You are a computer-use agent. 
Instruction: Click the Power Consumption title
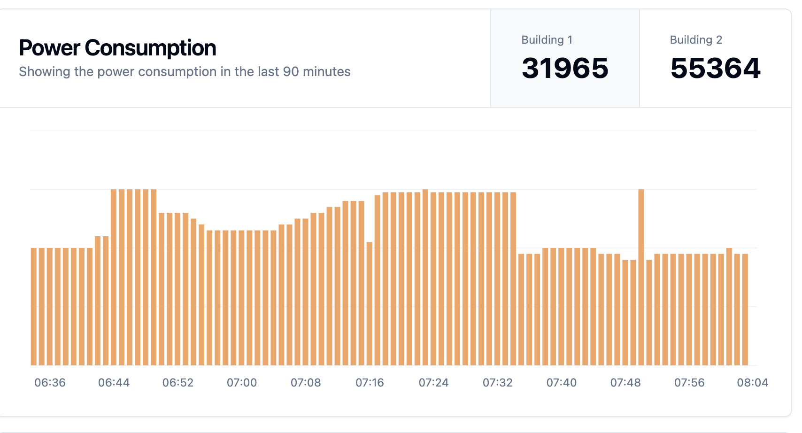click(117, 48)
